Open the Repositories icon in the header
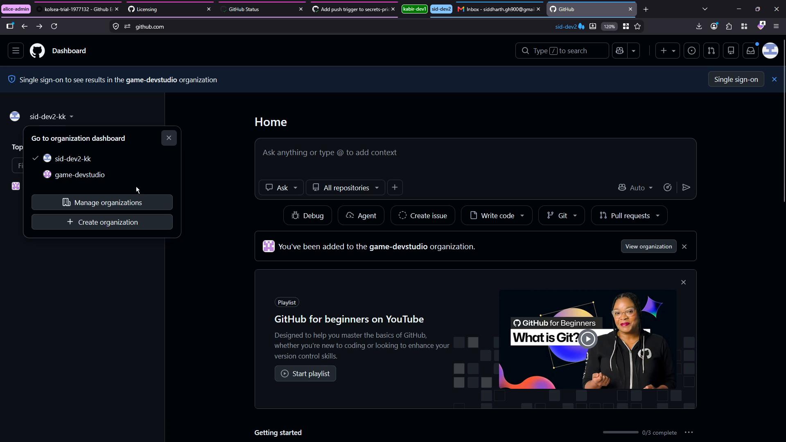The width and height of the screenshot is (786, 442). [731, 51]
